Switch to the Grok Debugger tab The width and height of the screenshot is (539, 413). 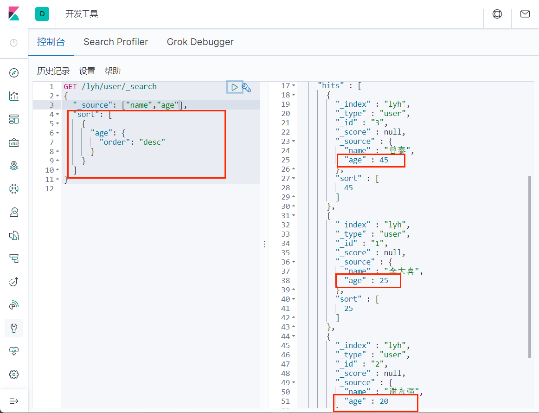(200, 42)
